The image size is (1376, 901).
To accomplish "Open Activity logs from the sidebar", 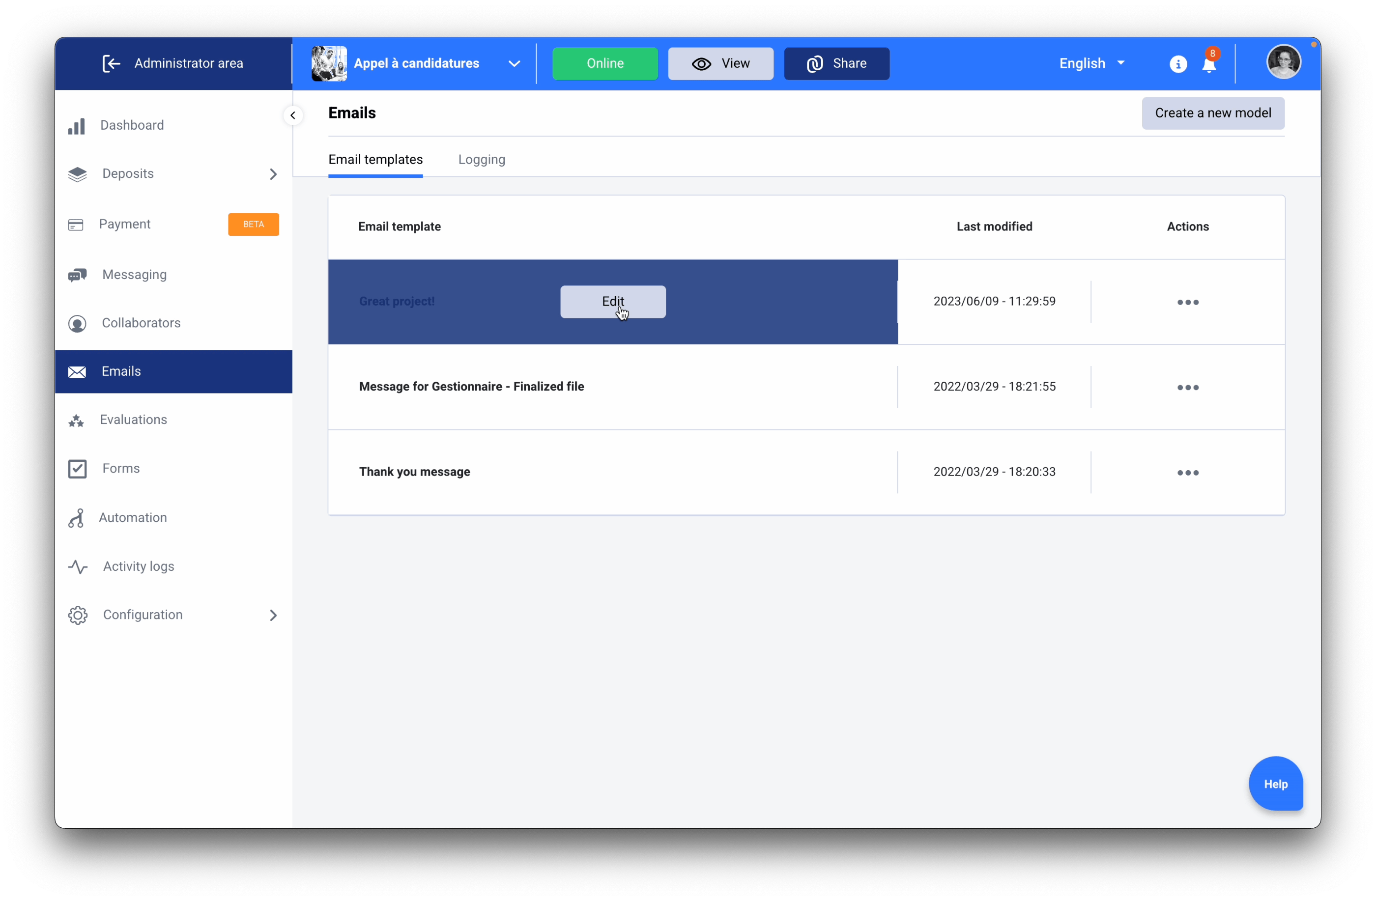I will click(x=138, y=566).
